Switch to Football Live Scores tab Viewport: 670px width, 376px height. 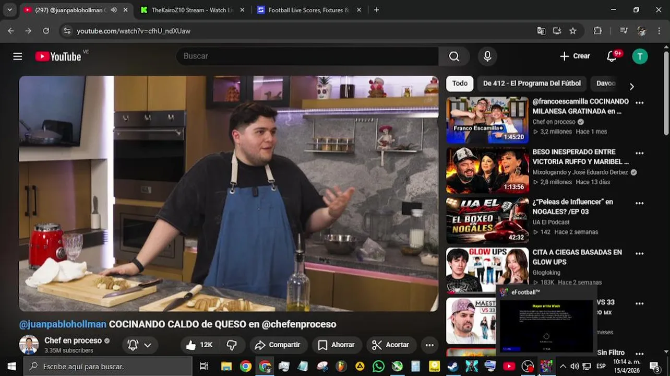click(309, 10)
